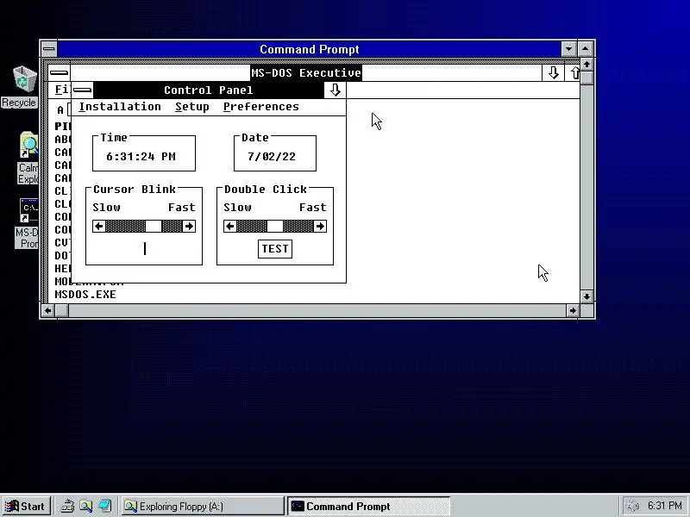
Task: Click Command Prompt horizontal scrollbar right arrow
Action: 573,311
